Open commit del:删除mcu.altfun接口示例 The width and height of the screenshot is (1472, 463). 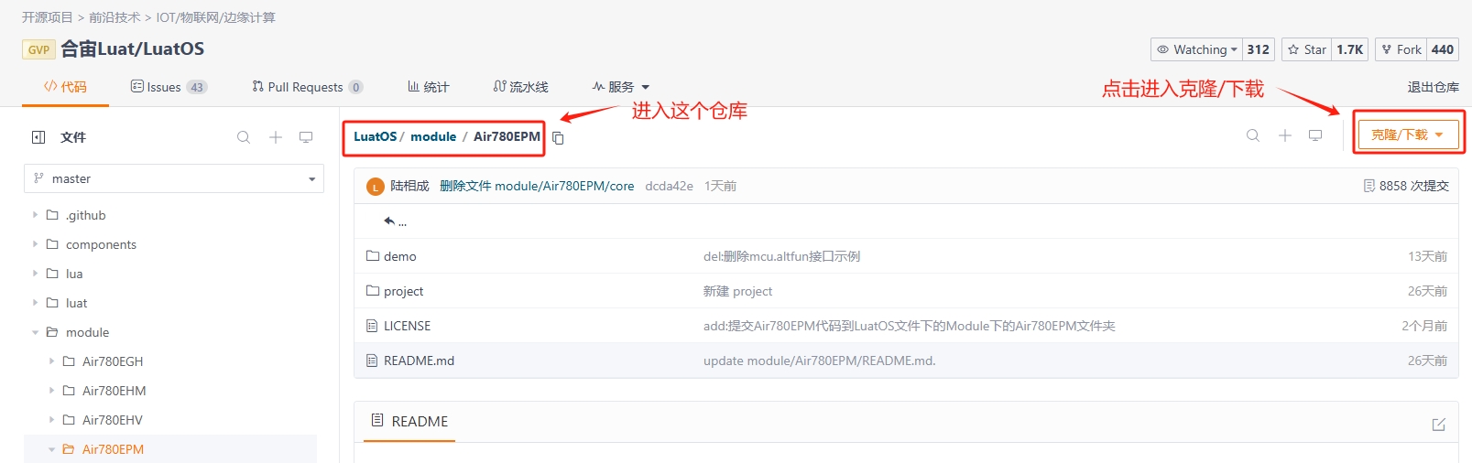click(781, 256)
